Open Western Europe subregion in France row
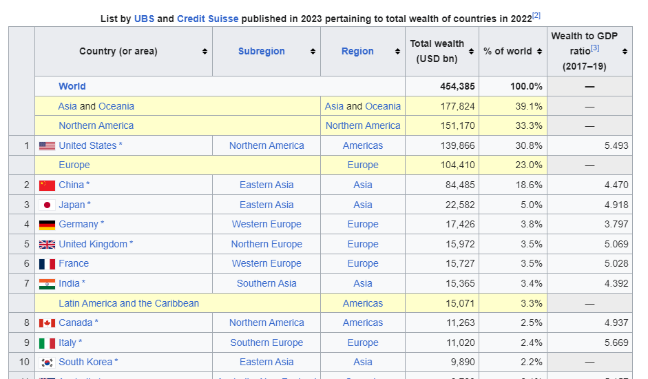Image resolution: width=648 pixels, height=379 pixels. (266, 263)
